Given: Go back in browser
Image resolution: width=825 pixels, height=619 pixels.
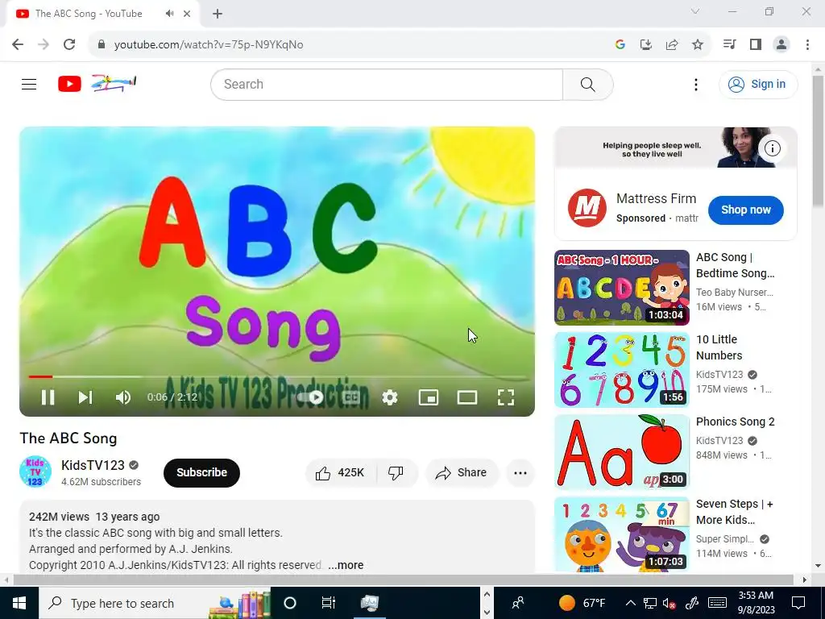Looking at the screenshot, I should point(18,45).
